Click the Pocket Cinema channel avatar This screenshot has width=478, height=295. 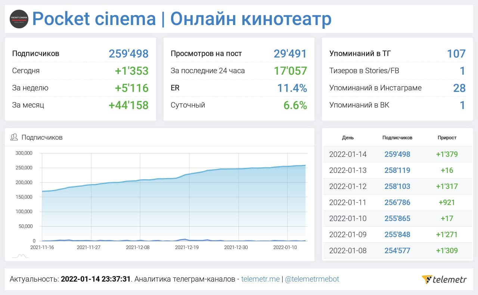click(19, 19)
